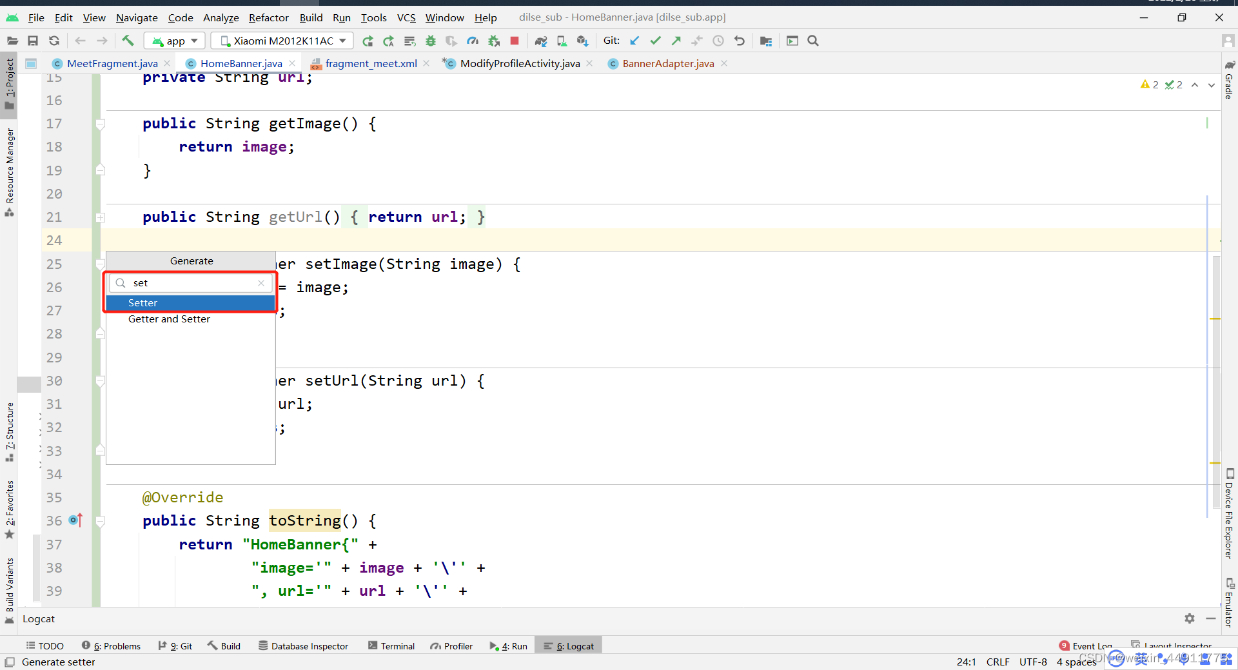Click the Run Anything toolbar icon
1238x670 pixels.
[792, 41]
